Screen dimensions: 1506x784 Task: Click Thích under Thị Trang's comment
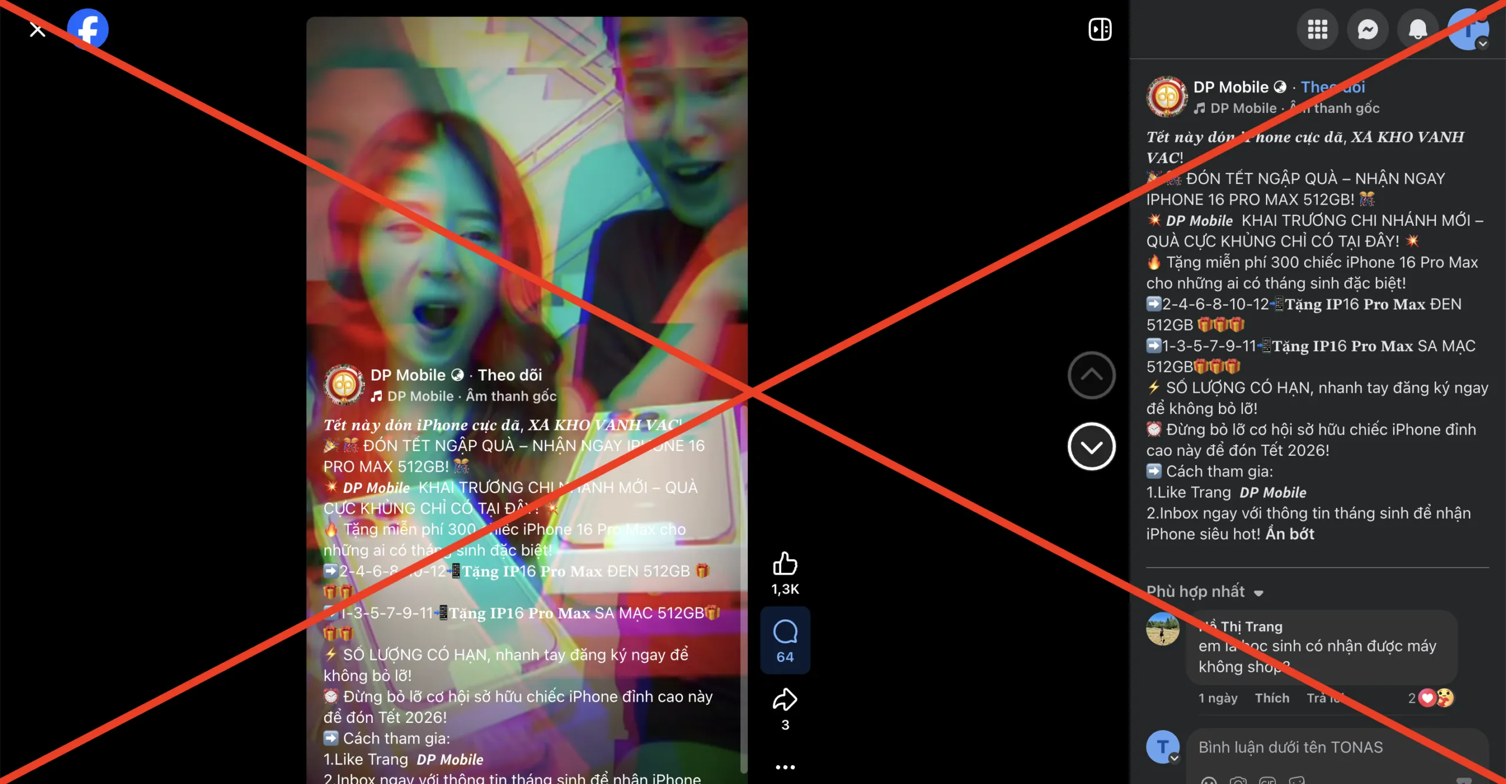coord(1272,698)
